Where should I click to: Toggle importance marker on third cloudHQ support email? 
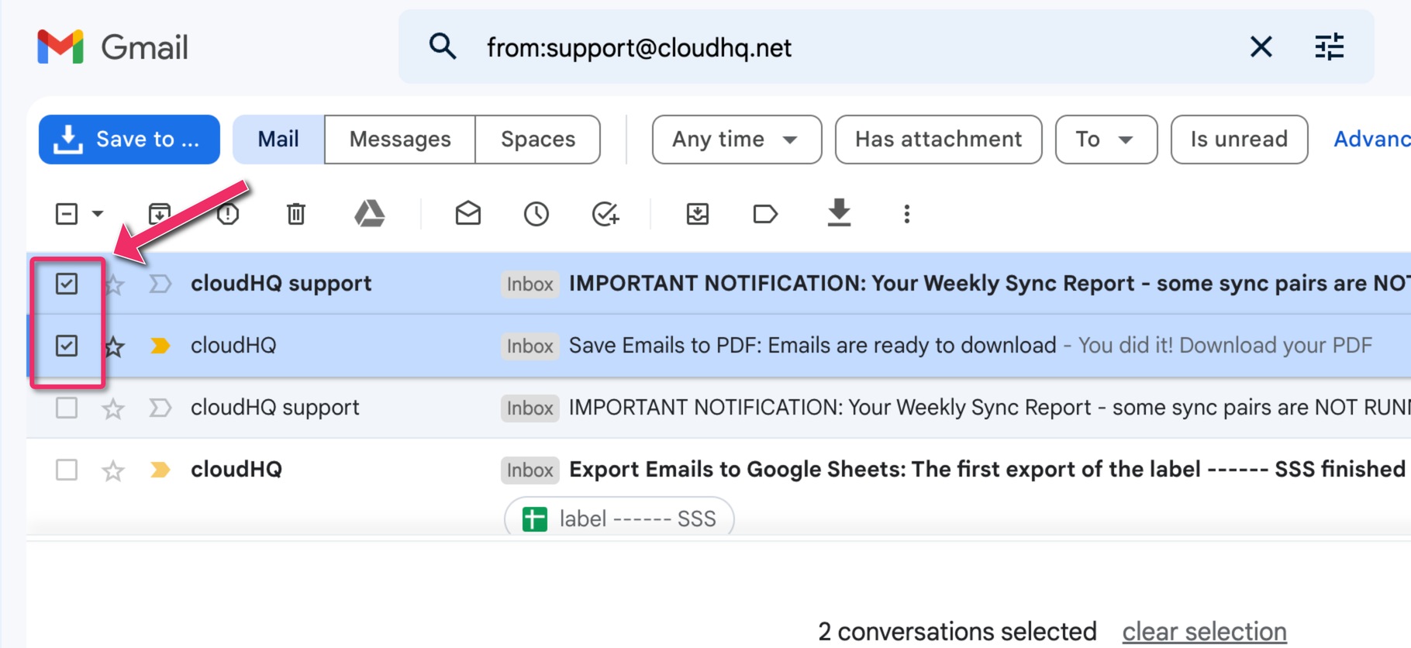(160, 408)
